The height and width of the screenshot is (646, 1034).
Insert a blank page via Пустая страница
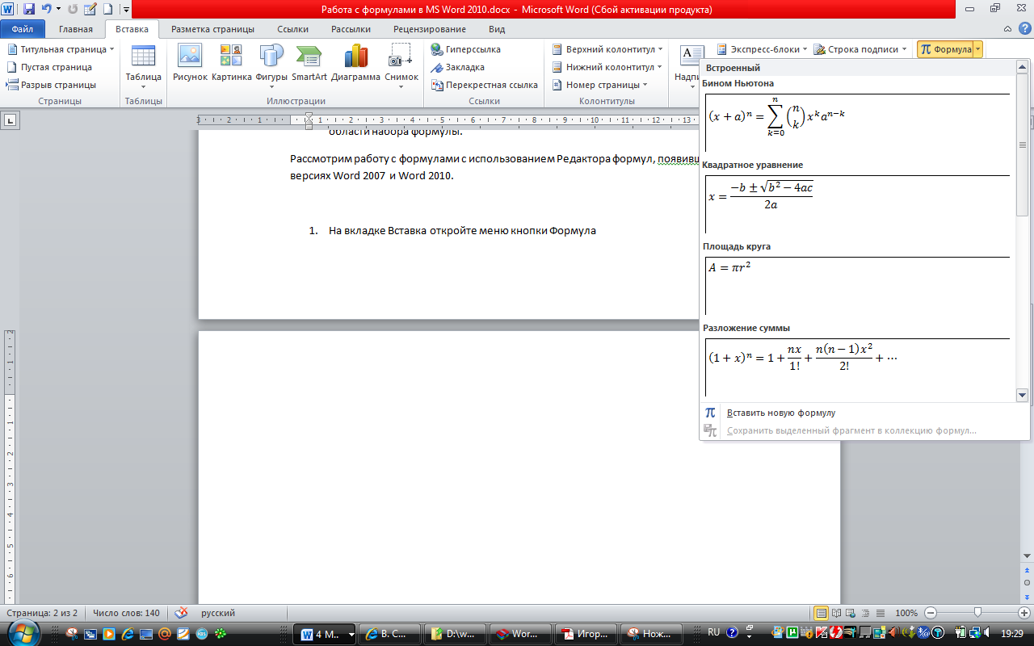tap(49, 67)
